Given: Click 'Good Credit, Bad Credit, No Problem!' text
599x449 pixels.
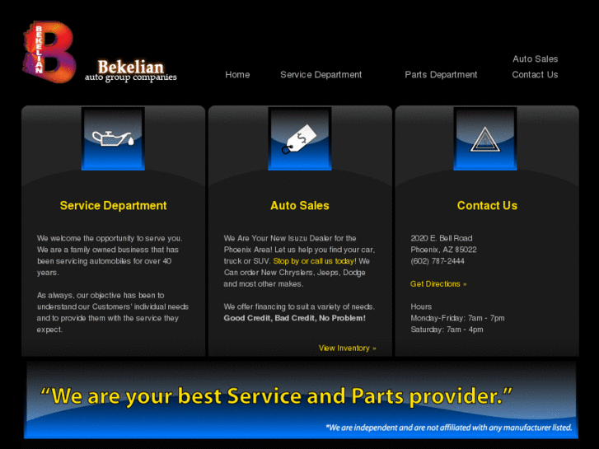Looking at the screenshot, I should (x=294, y=318).
